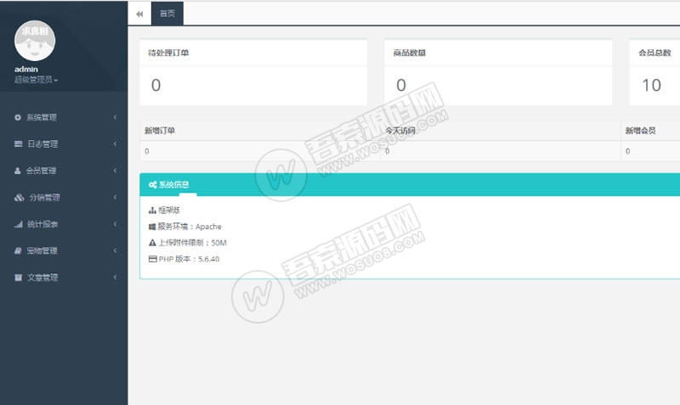Click the 会员管理 user icon
The height and width of the screenshot is (405, 680).
point(18,171)
